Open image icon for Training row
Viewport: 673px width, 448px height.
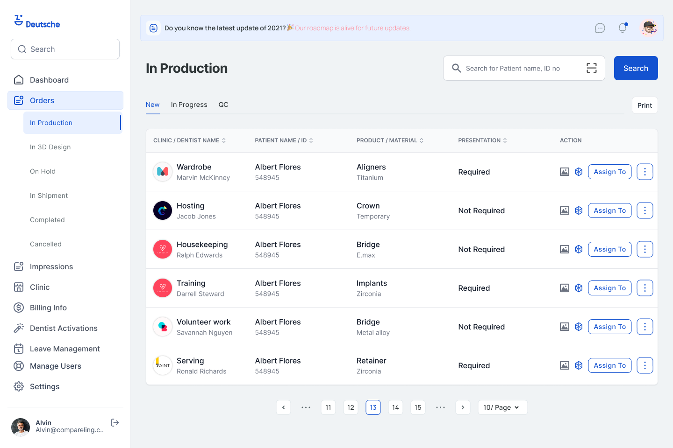(565, 288)
